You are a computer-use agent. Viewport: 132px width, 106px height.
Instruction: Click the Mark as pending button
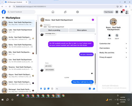[54, 30]
